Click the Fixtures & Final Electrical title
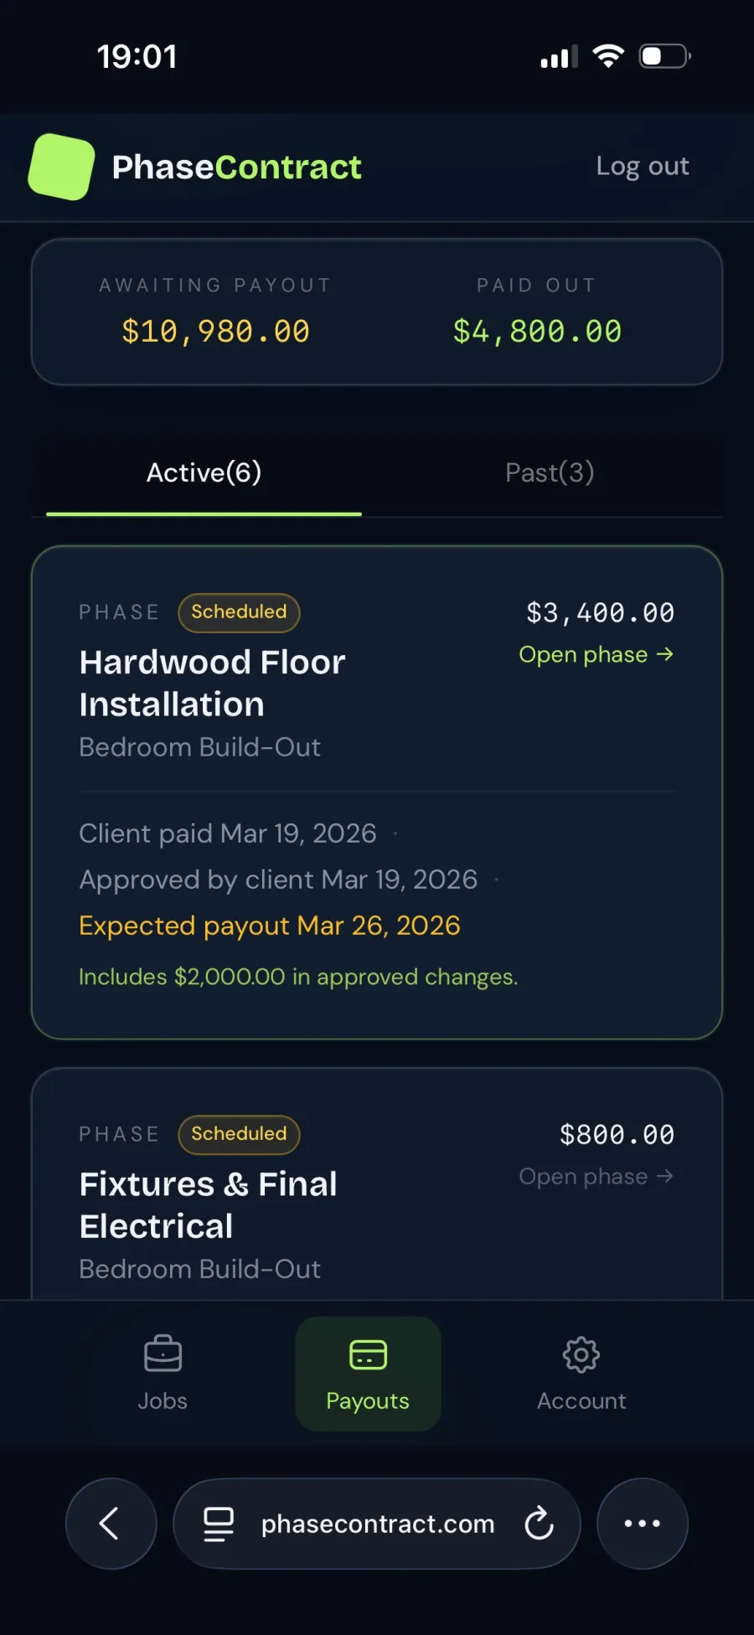This screenshot has width=754, height=1635. coord(208,1204)
